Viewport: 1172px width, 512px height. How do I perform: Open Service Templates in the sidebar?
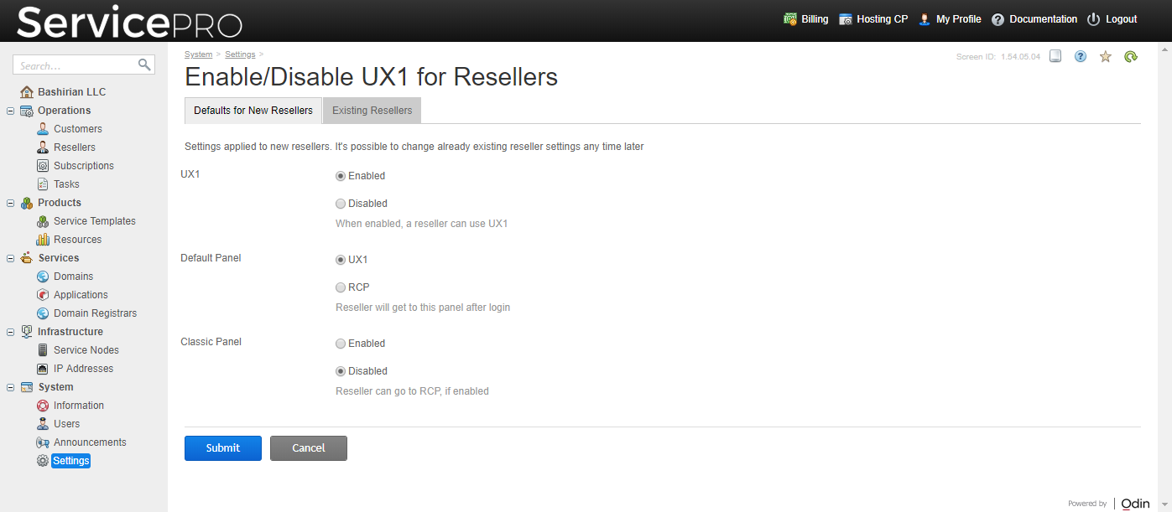(x=94, y=221)
